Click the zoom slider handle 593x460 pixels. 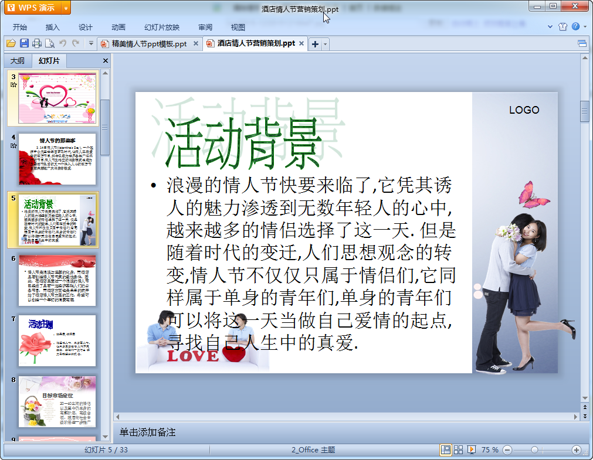click(x=534, y=450)
